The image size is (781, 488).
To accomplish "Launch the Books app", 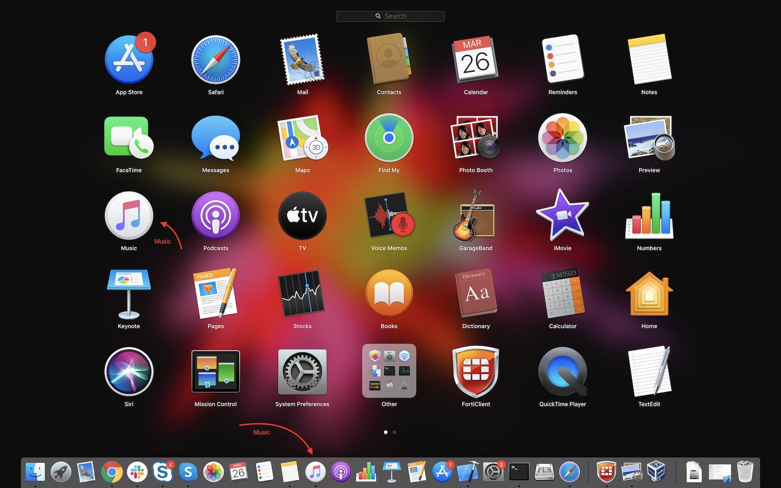I will pyautogui.click(x=389, y=294).
